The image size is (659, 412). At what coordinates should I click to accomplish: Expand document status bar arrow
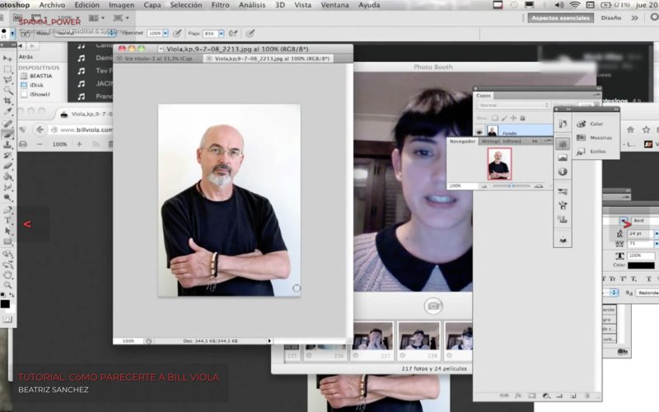269,341
